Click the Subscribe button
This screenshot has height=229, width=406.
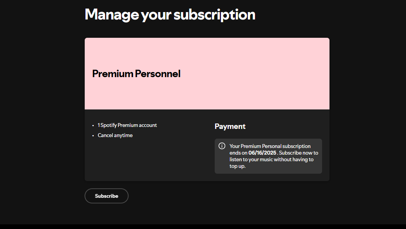[107, 196]
